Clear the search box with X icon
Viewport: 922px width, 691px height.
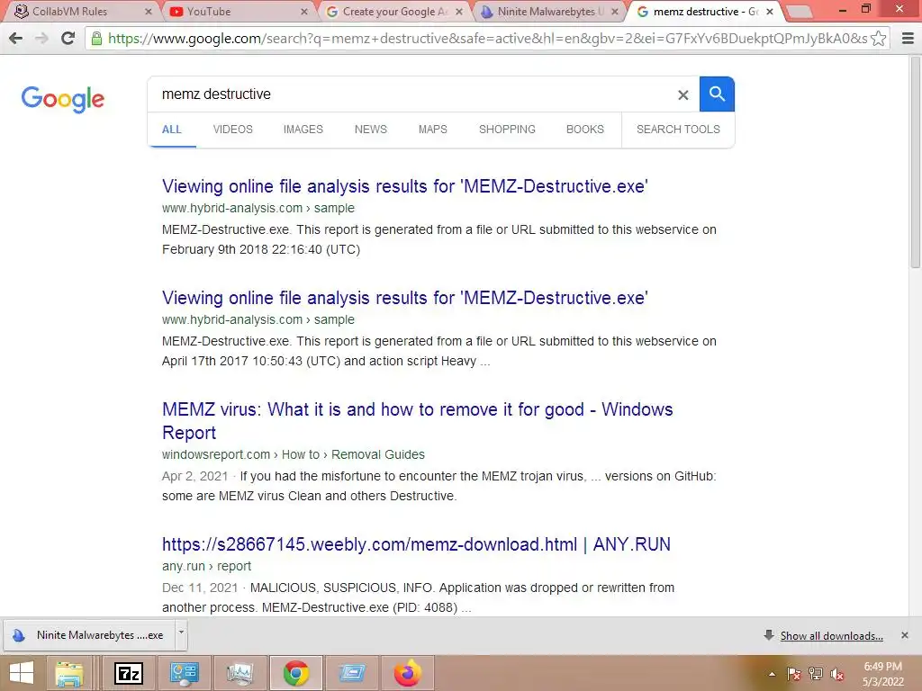coord(682,94)
